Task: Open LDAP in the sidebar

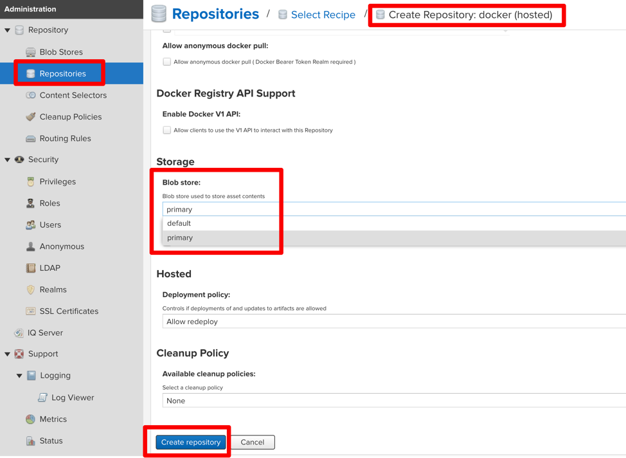Action: pos(50,268)
